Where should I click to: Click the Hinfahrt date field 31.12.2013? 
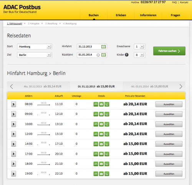coord(92,47)
